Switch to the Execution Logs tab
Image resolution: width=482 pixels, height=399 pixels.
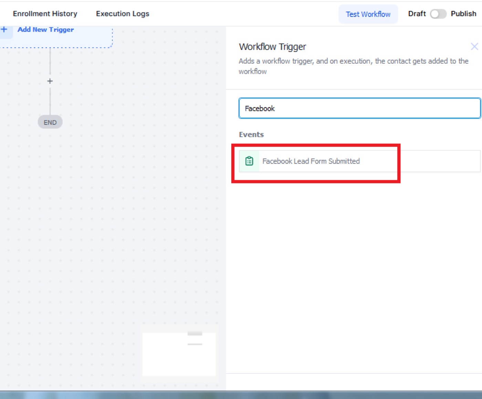pos(123,14)
